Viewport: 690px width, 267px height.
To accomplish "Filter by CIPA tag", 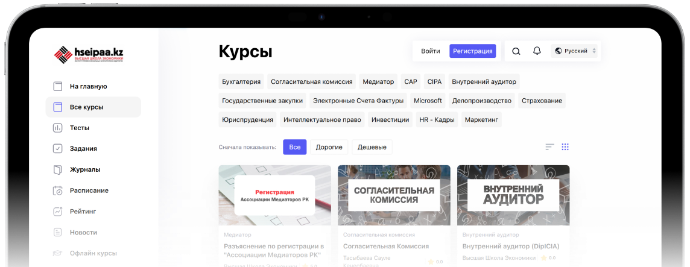I will point(434,82).
